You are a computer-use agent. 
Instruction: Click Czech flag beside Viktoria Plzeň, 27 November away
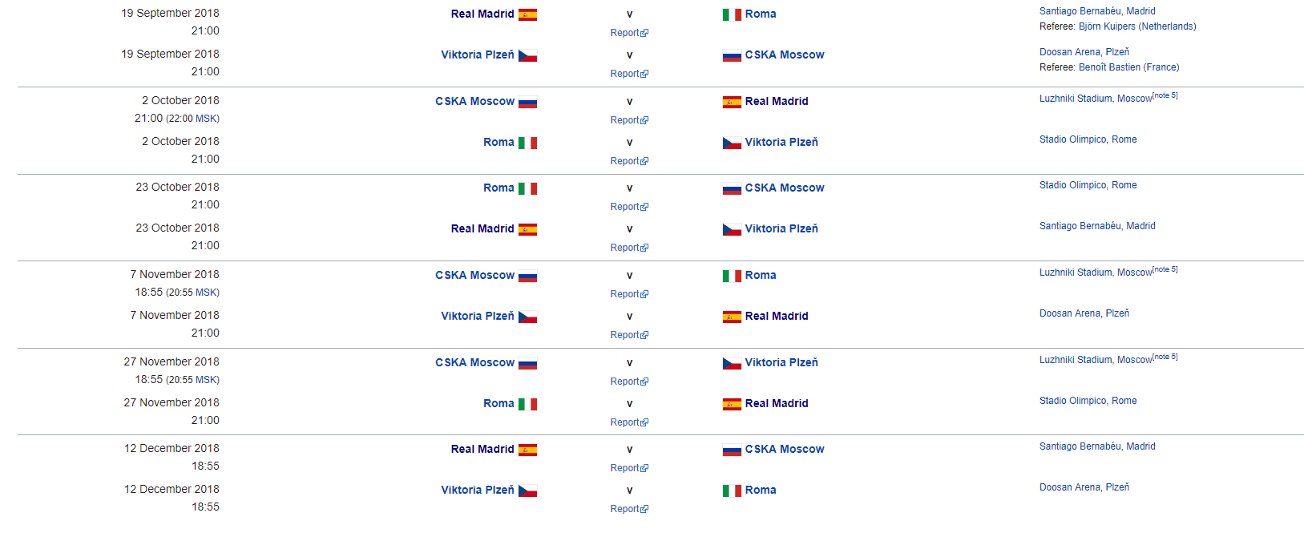[x=732, y=363]
